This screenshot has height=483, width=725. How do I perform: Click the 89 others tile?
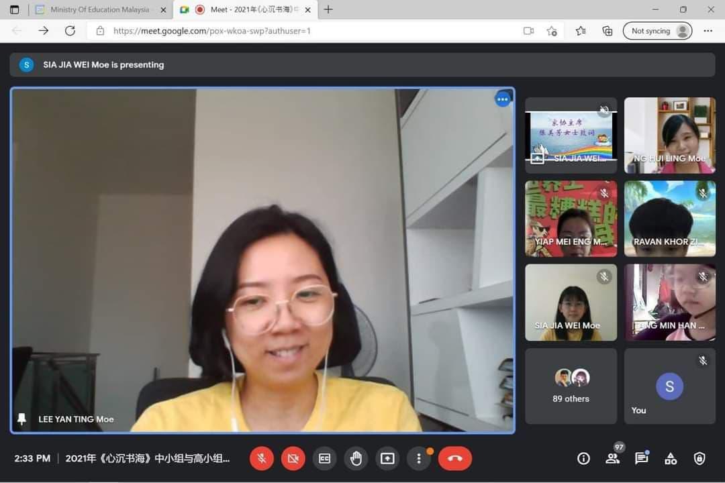(570, 386)
